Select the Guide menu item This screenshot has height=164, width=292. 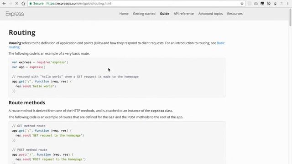(x=165, y=14)
